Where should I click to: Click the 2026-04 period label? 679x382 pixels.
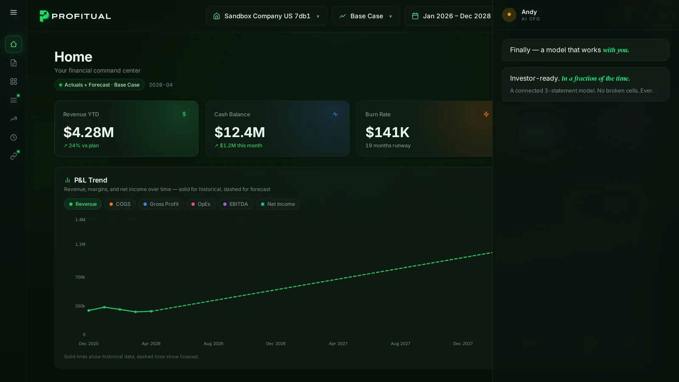pyautogui.click(x=161, y=85)
